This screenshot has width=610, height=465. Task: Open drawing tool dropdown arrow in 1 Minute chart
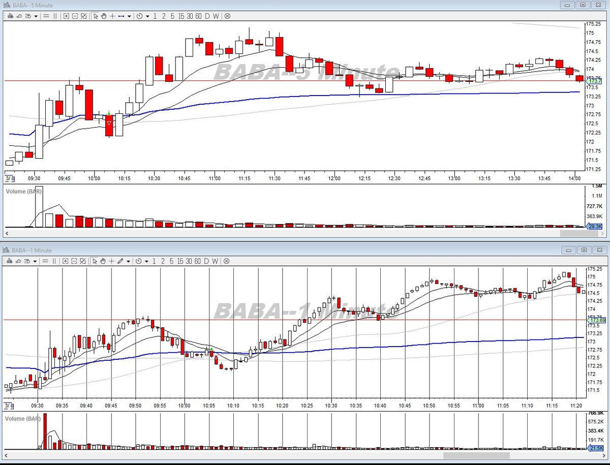[129, 262]
